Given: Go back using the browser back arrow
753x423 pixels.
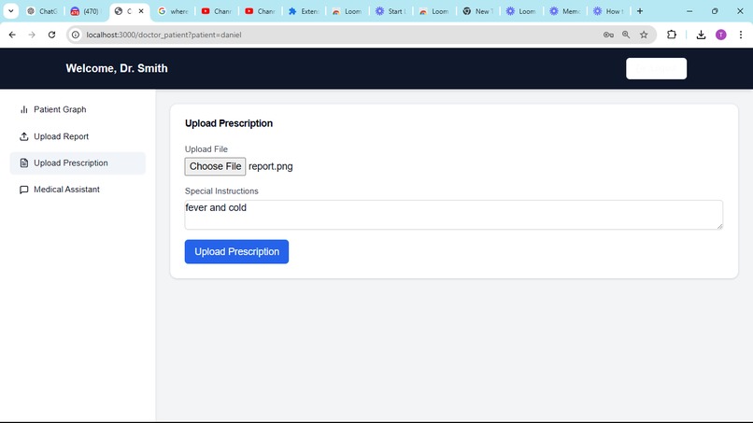Looking at the screenshot, I should 12,35.
